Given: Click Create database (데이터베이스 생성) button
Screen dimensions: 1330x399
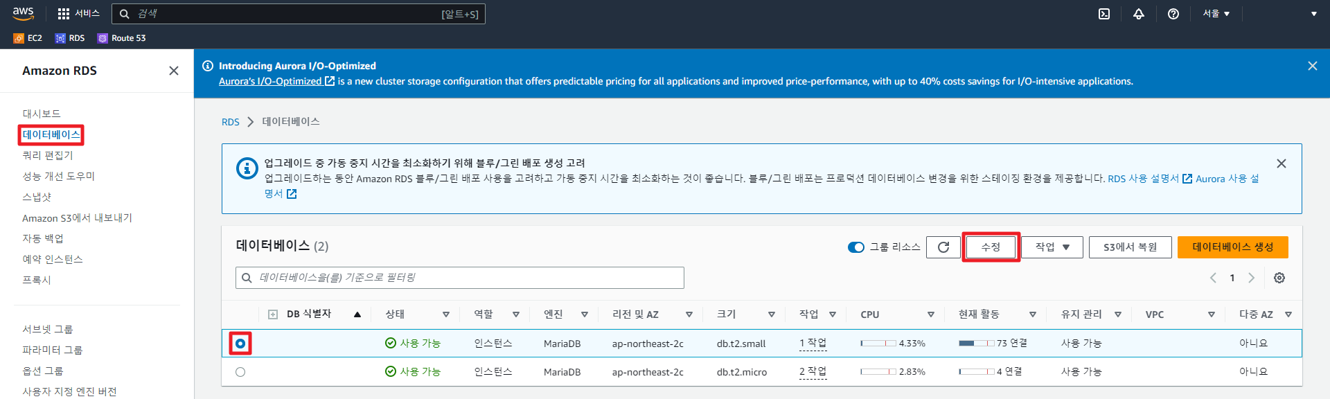Looking at the screenshot, I should click(x=1232, y=247).
